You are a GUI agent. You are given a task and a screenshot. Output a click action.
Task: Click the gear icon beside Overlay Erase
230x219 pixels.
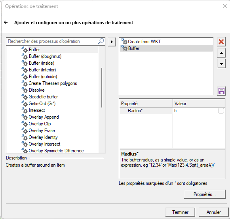(25, 131)
